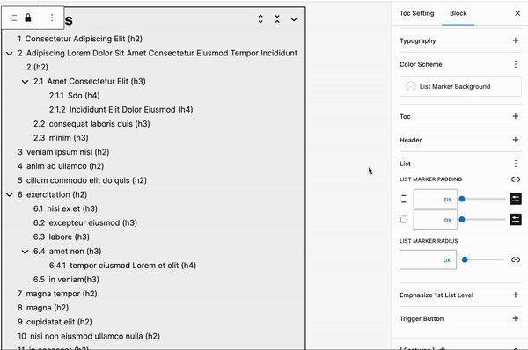Image resolution: width=528 pixels, height=350 pixels.
Task: Toggle the TOC header chevron
Action: [294, 19]
